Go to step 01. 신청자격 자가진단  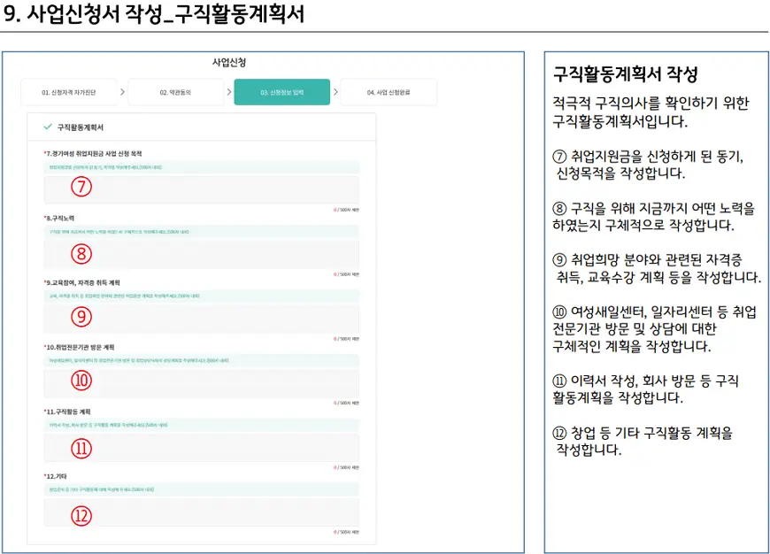[66, 92]
